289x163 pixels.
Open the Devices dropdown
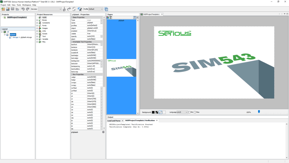pos(50,9)
